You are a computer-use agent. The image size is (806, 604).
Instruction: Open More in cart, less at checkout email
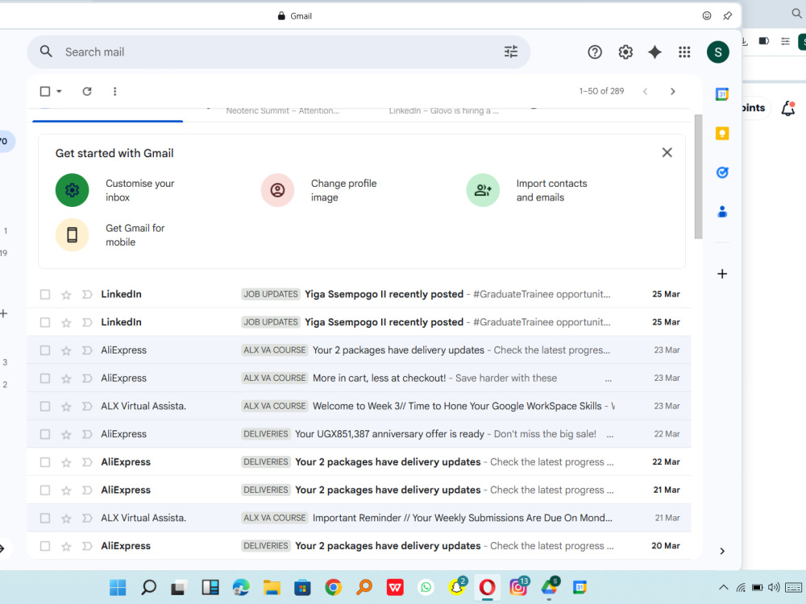(x=359, y=379)
